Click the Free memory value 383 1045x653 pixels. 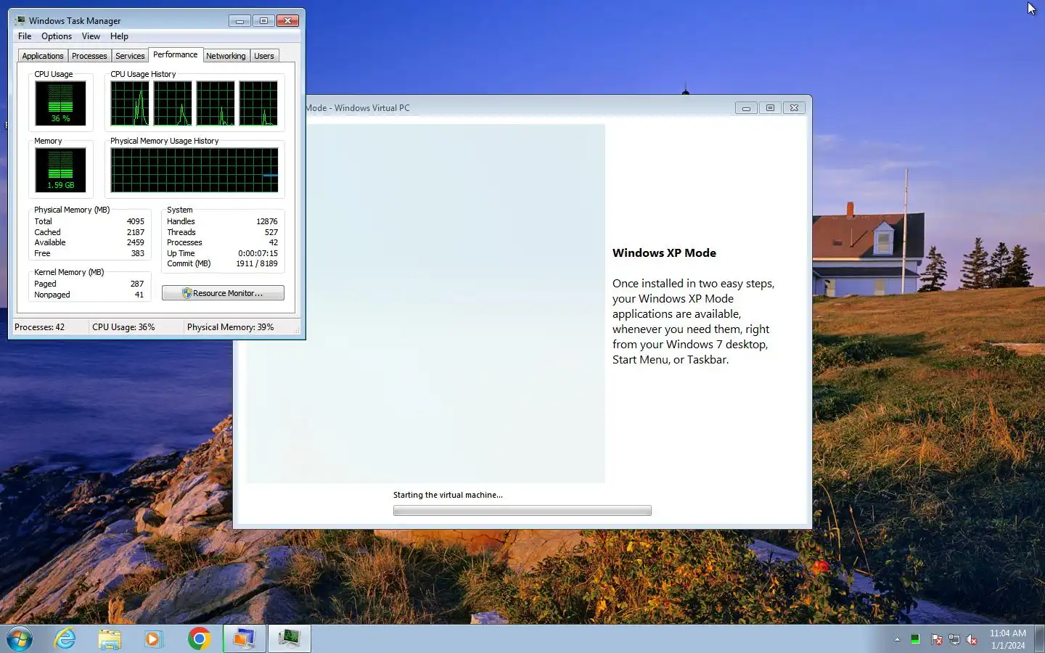[138, 253]
